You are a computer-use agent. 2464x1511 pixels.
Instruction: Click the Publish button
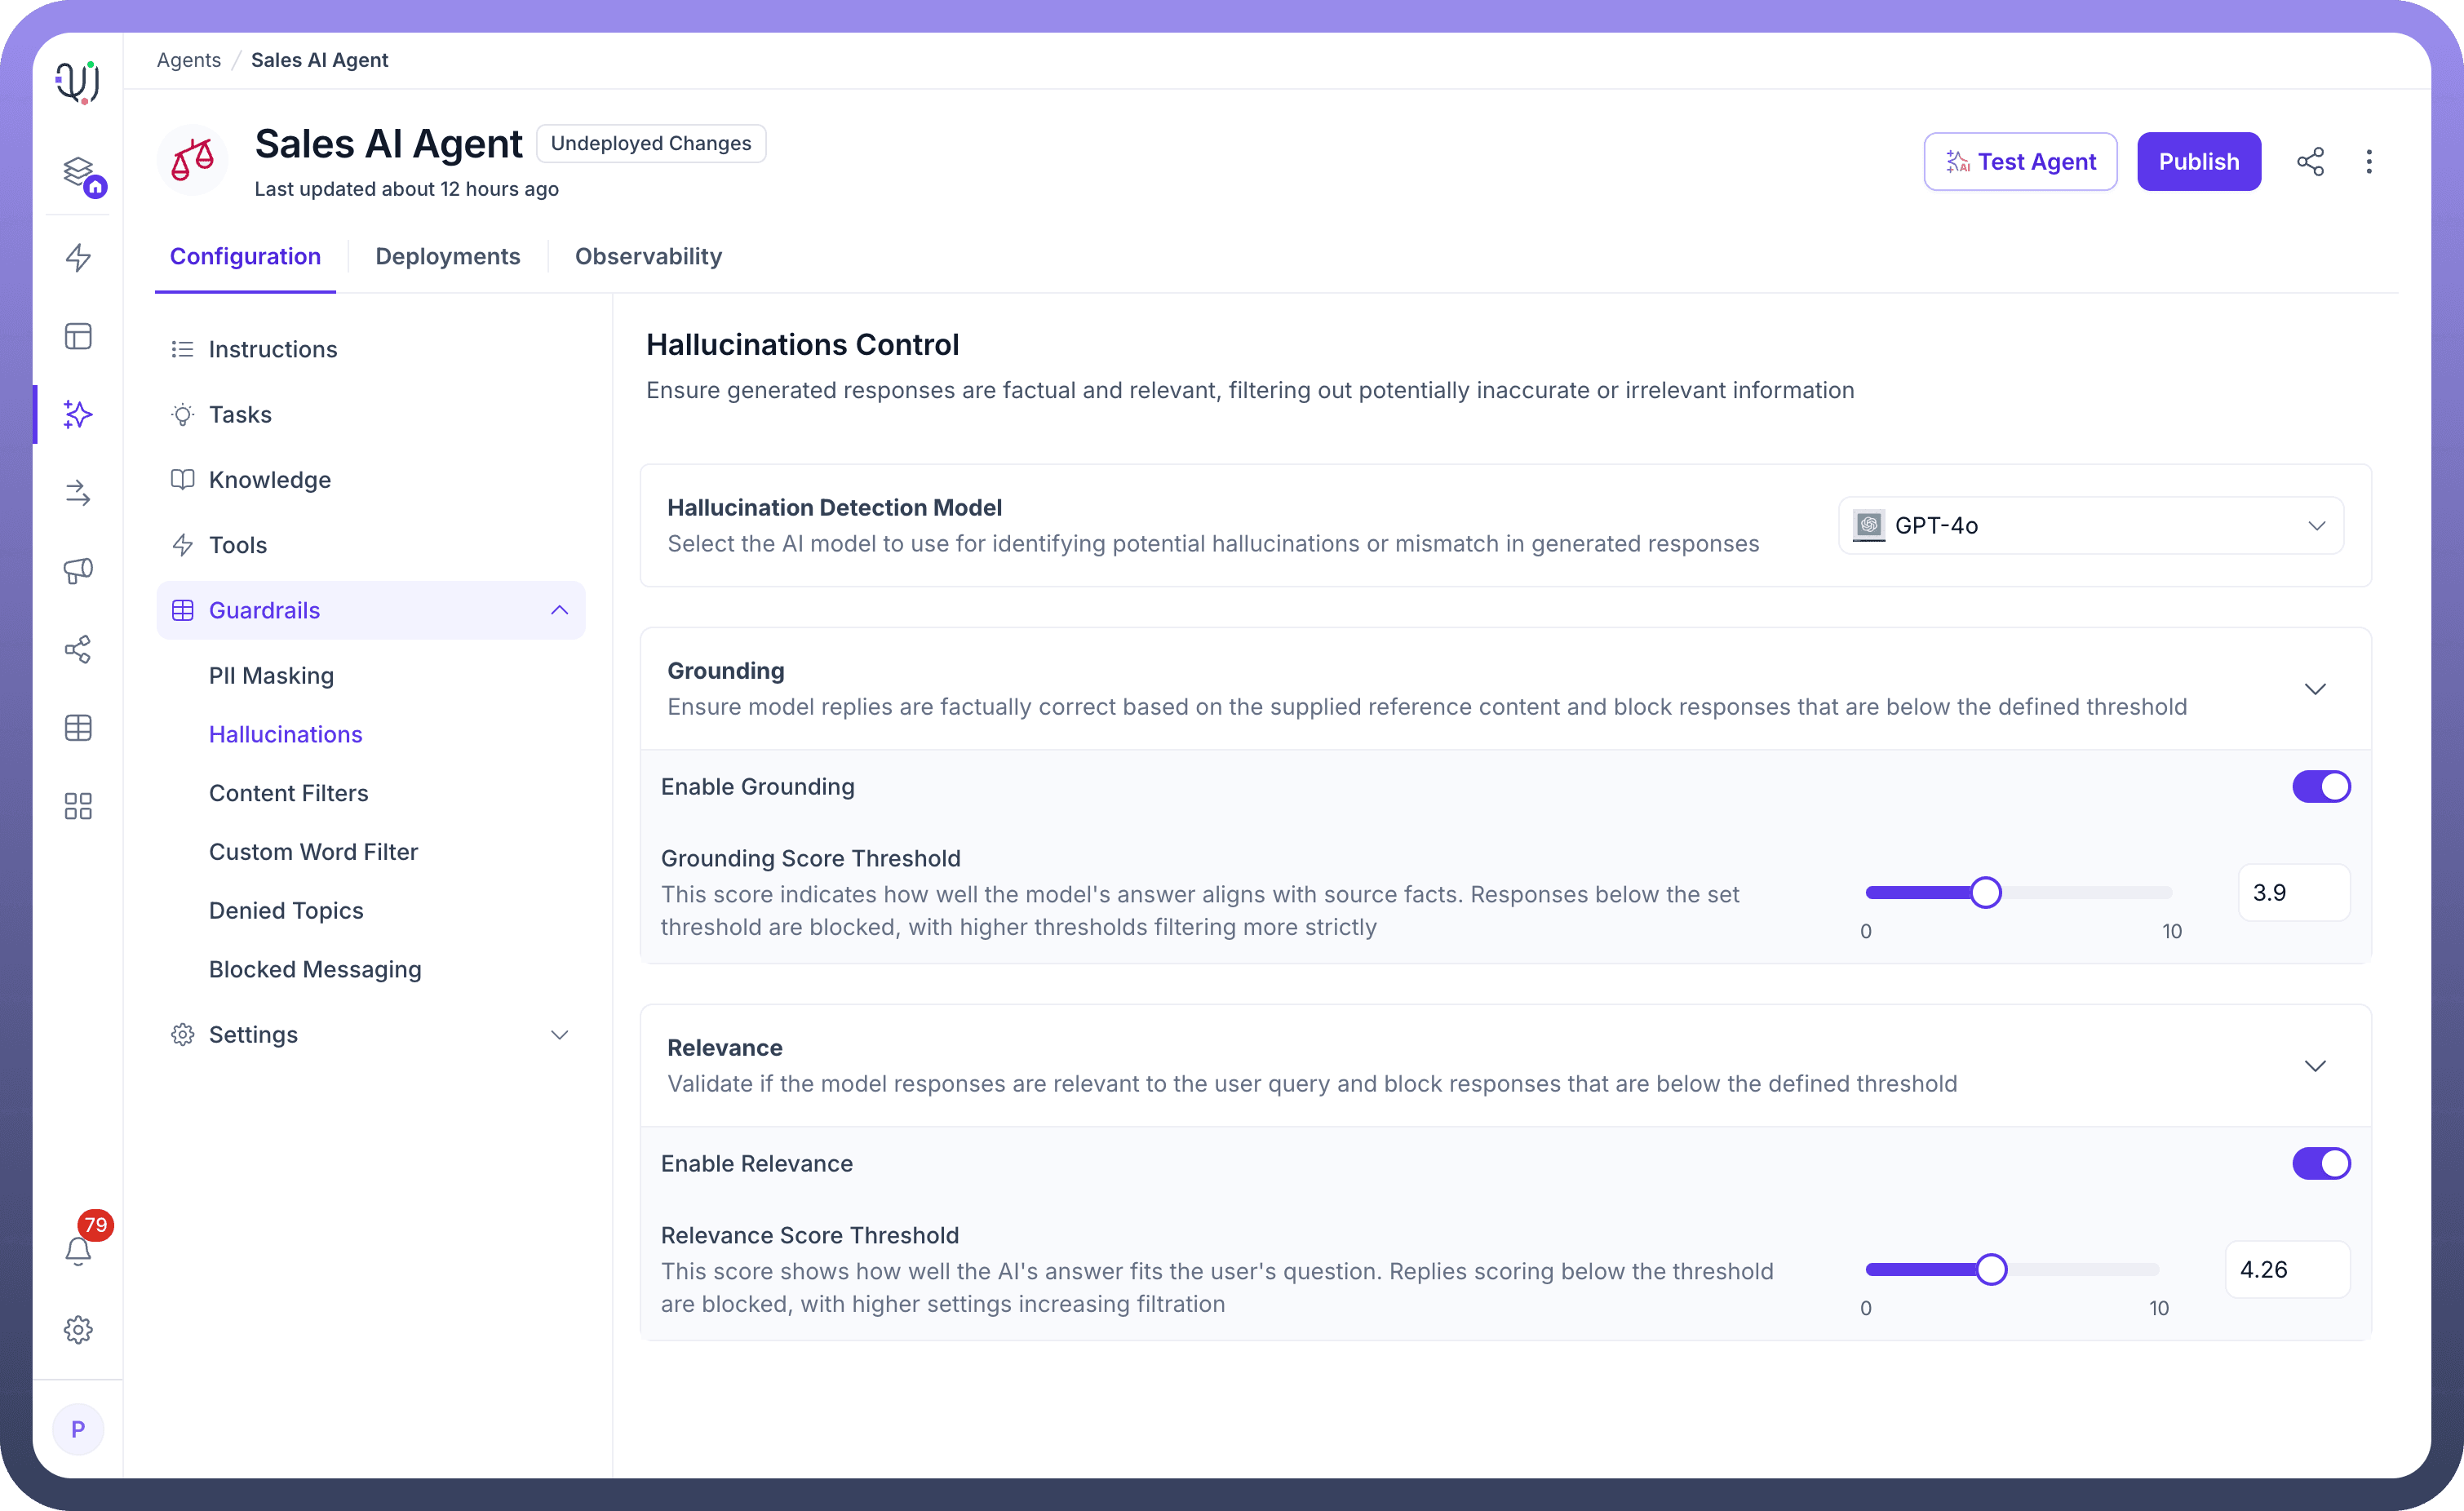tap(2198, 162)
